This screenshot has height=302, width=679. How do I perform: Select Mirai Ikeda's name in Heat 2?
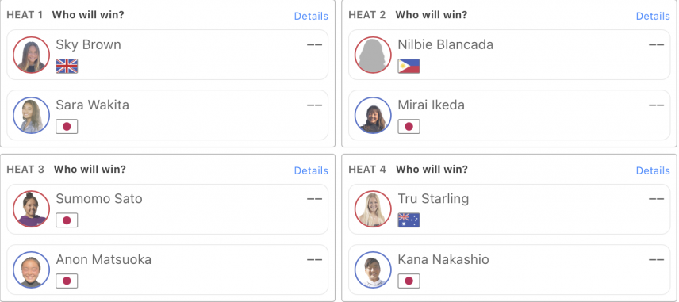pos(431,105)
